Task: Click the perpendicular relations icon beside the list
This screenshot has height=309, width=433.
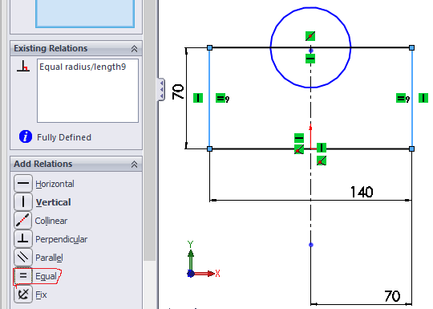Action: point(23,66)
